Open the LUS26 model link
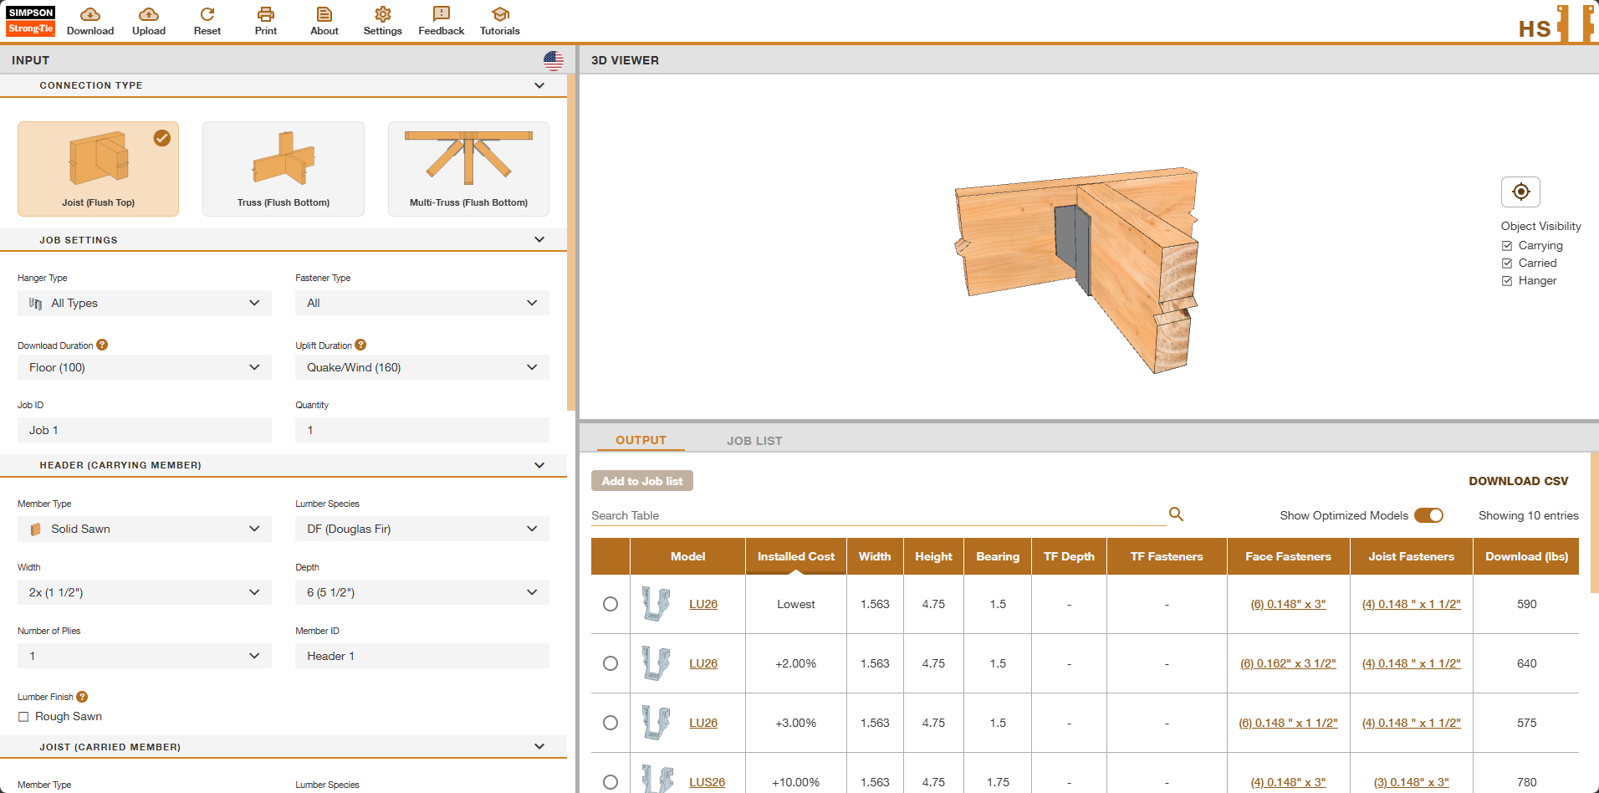 [x=707, y=782]
